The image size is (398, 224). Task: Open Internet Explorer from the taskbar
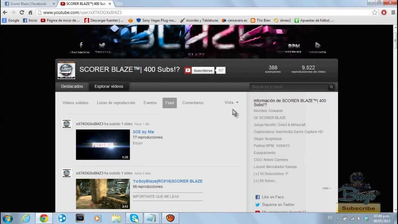pyautogui.click(x=26, y=218)
